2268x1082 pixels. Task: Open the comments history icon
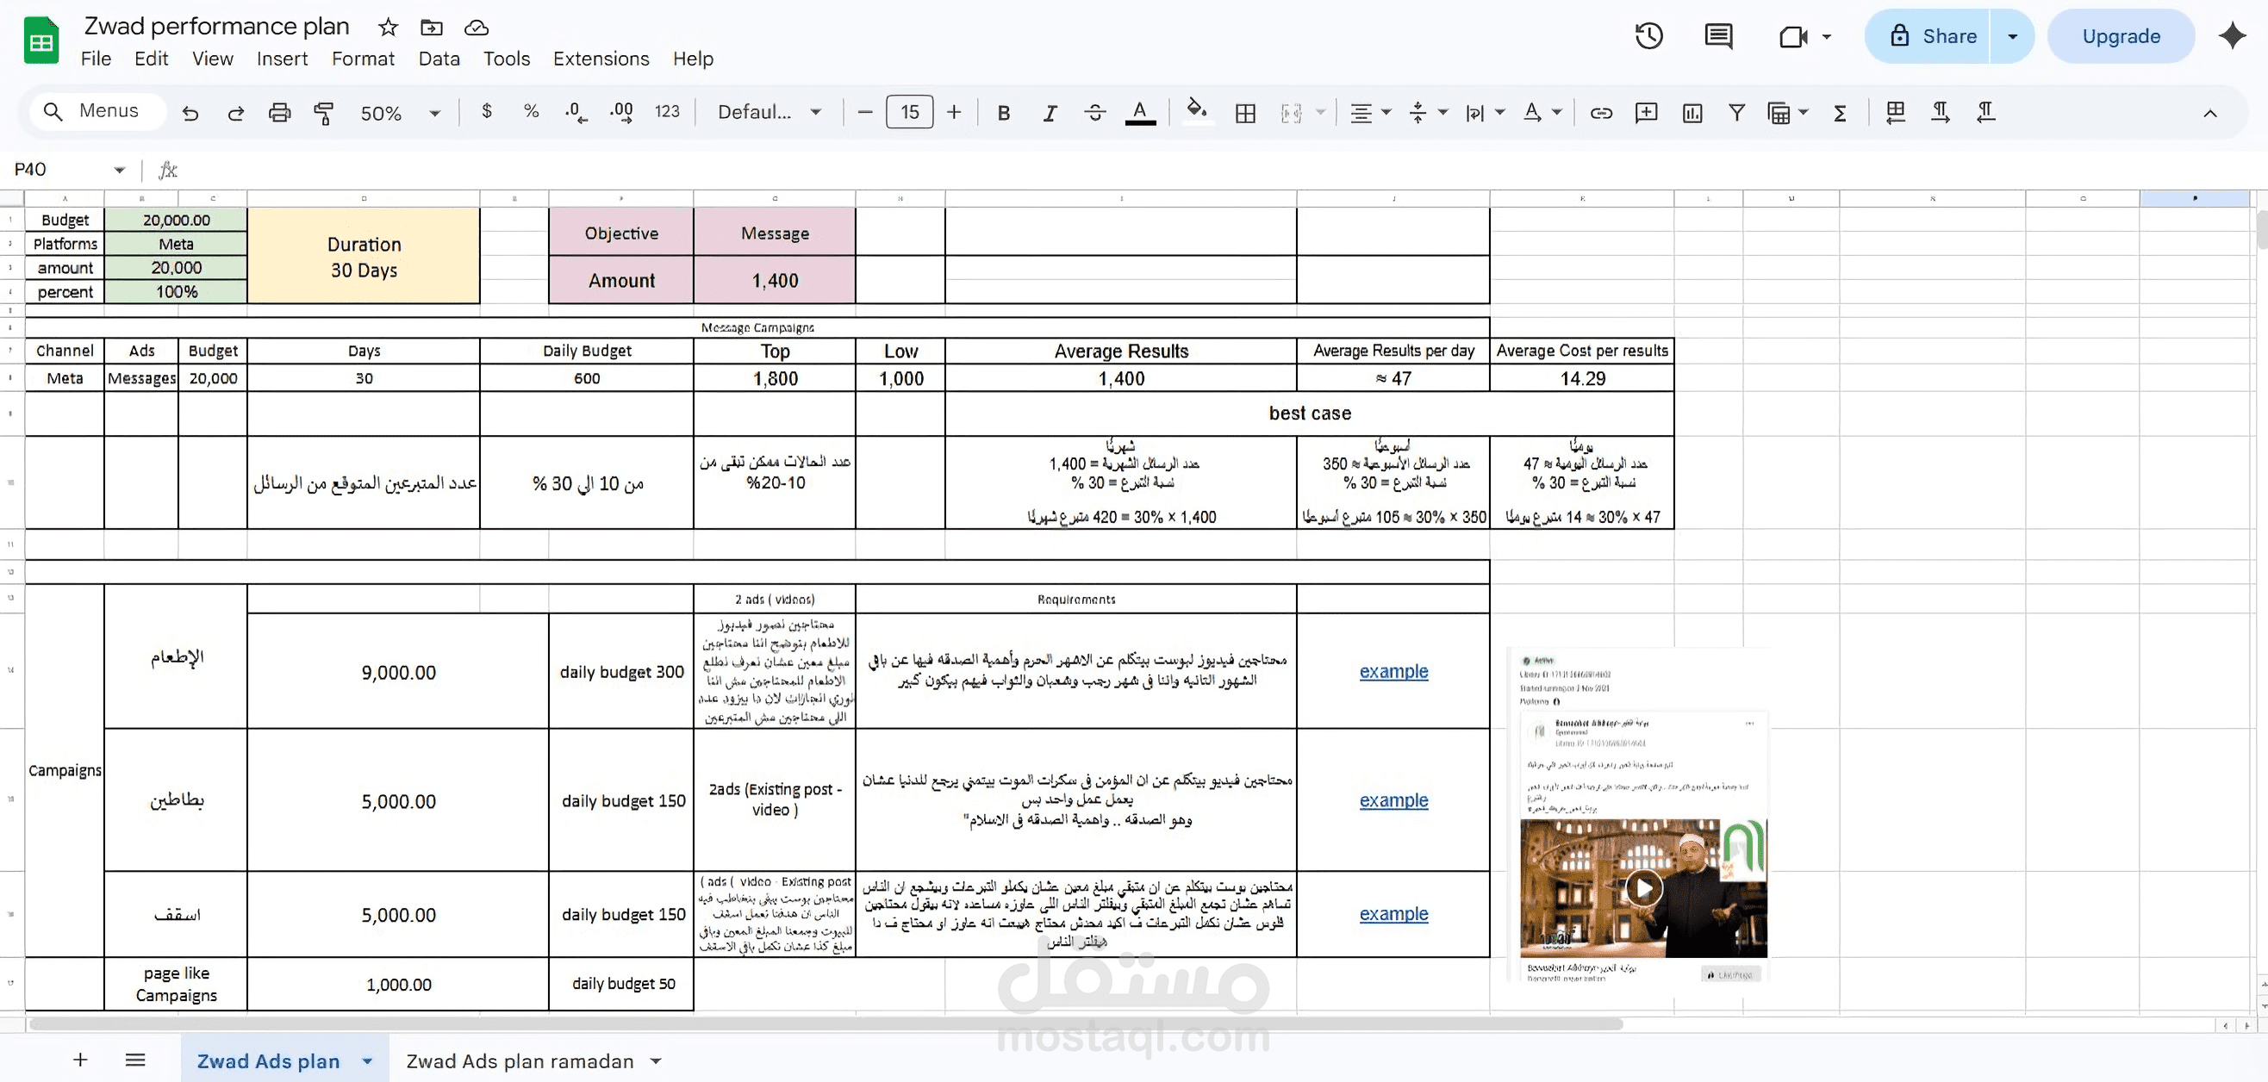tap(1717, 36)
